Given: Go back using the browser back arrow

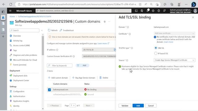Looking at the screenshot, I should click(x=4, y=4).
